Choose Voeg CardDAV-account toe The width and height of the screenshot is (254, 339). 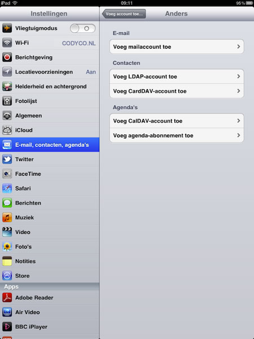click(177, 91)
